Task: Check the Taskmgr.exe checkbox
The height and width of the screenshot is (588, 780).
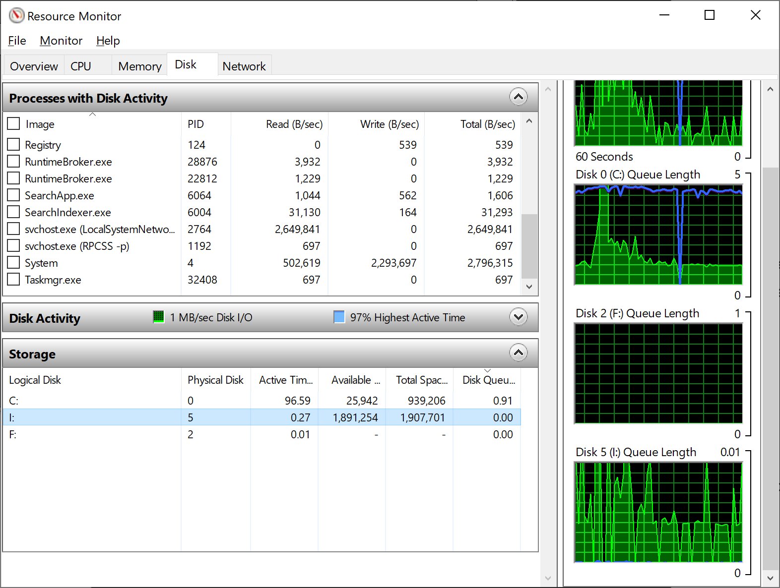Action: tap(14, 279)
